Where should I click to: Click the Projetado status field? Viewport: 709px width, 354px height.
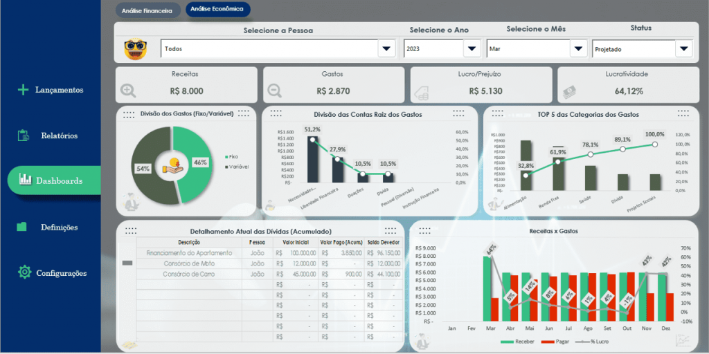[634, 49]
